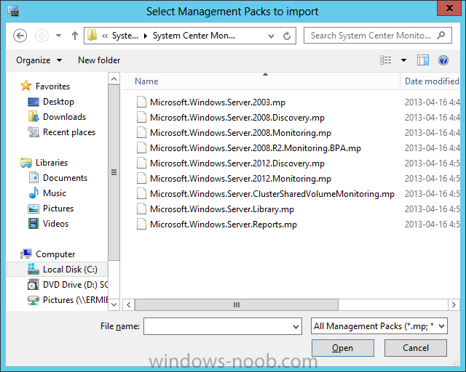Screen dimensions: 466x372
Task: Change view with the view icon
Action: click(x=386, y=60)
